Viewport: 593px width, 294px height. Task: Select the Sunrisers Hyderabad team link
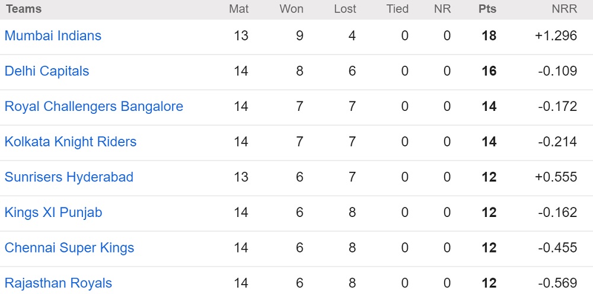point(69,177)
